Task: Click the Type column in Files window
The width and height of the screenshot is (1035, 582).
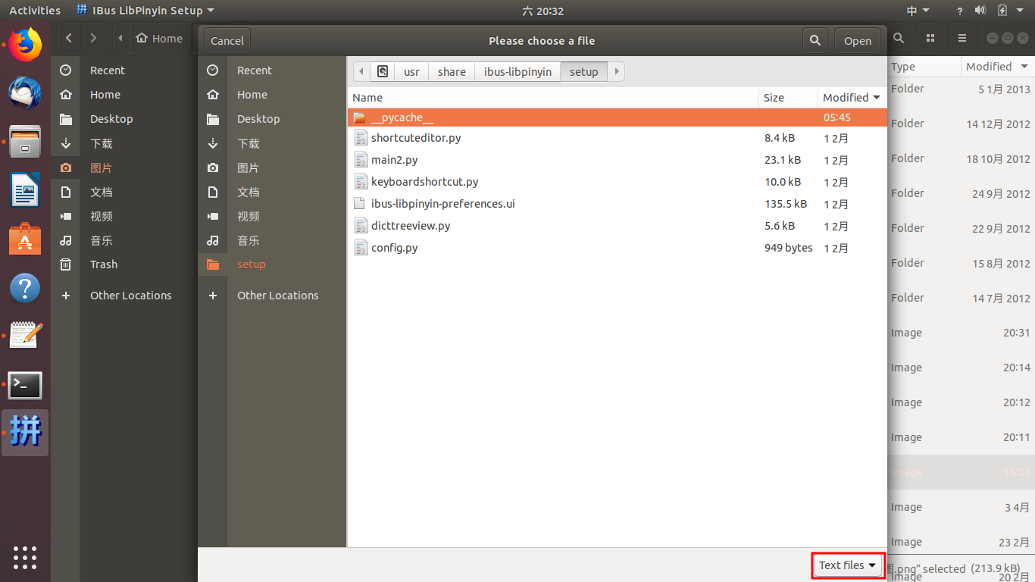Action: coord(924,67)
